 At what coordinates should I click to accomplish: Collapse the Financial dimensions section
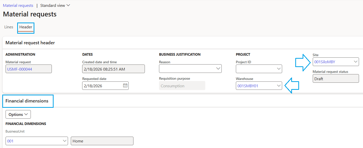pyautogui.click(x=27, y=101)
